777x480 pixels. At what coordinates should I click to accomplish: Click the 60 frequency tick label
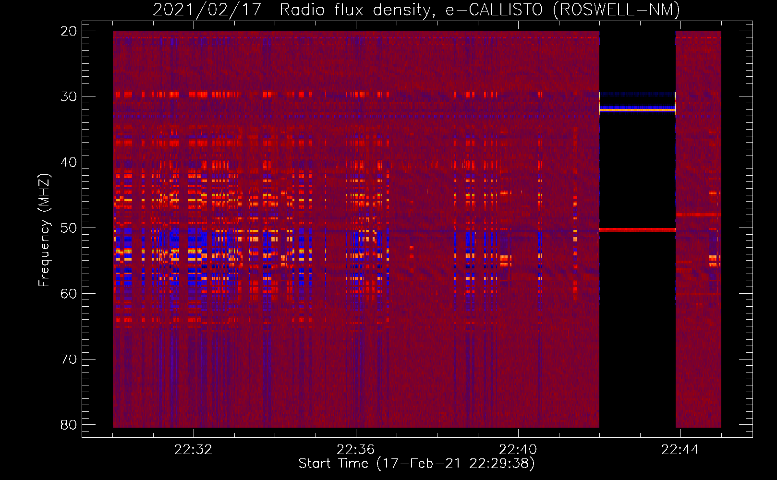(69, 294)
